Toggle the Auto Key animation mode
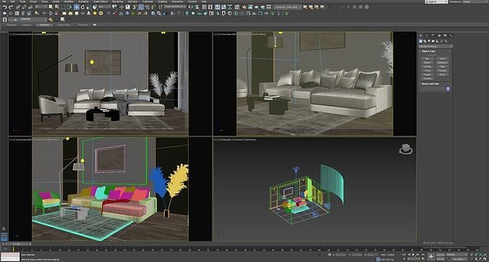 tap(441, 255)
